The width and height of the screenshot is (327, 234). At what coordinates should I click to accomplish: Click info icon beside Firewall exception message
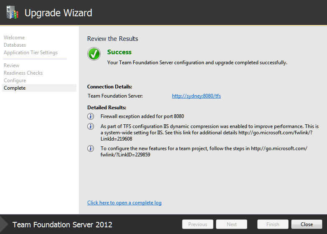91,116
